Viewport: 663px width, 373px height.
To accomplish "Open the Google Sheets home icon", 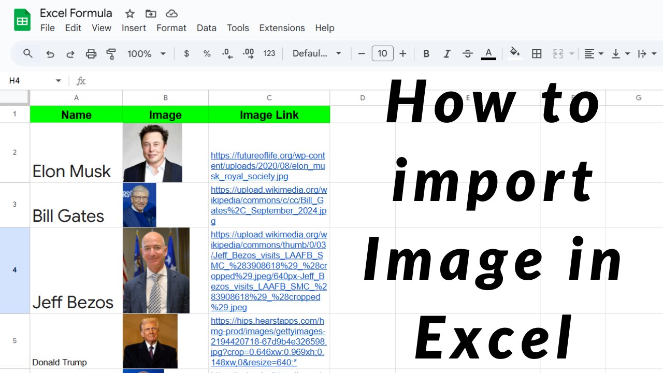I will click(22, 20).
